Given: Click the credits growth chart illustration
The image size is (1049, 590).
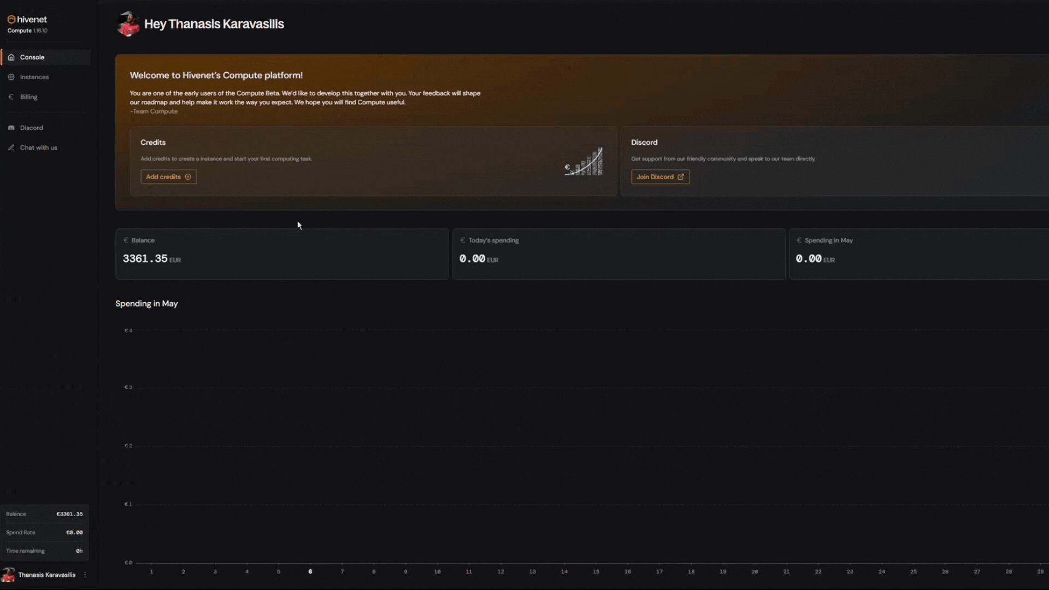Looking at the screenshot, I should [584, 162].
